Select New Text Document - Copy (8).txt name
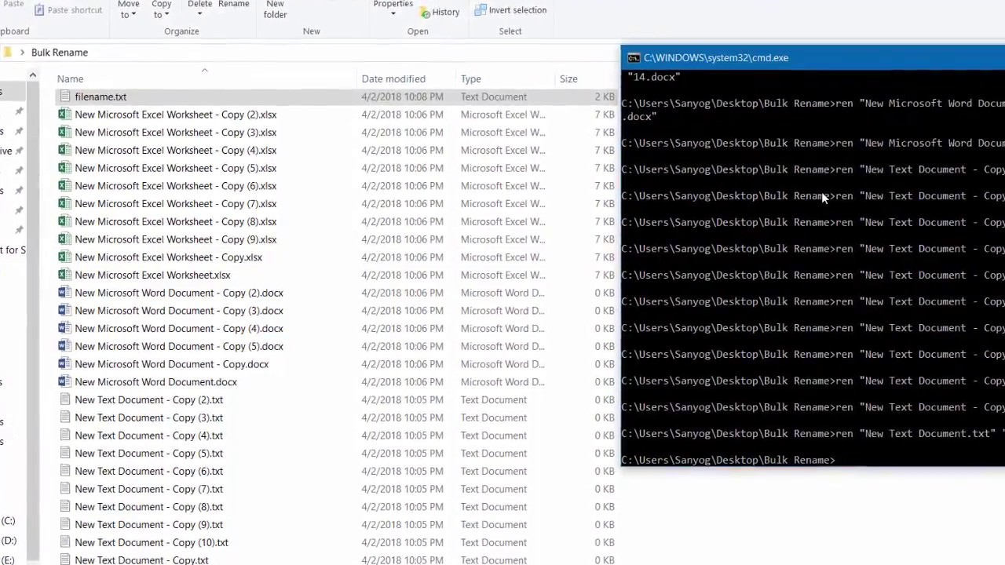This screenshot has width=1005, height=565. pyautogui.click(x=149, y=507)
